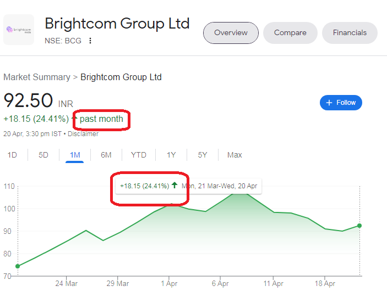Click the chart tooltip date range text
387x297 pixels.
pos(220,186)
